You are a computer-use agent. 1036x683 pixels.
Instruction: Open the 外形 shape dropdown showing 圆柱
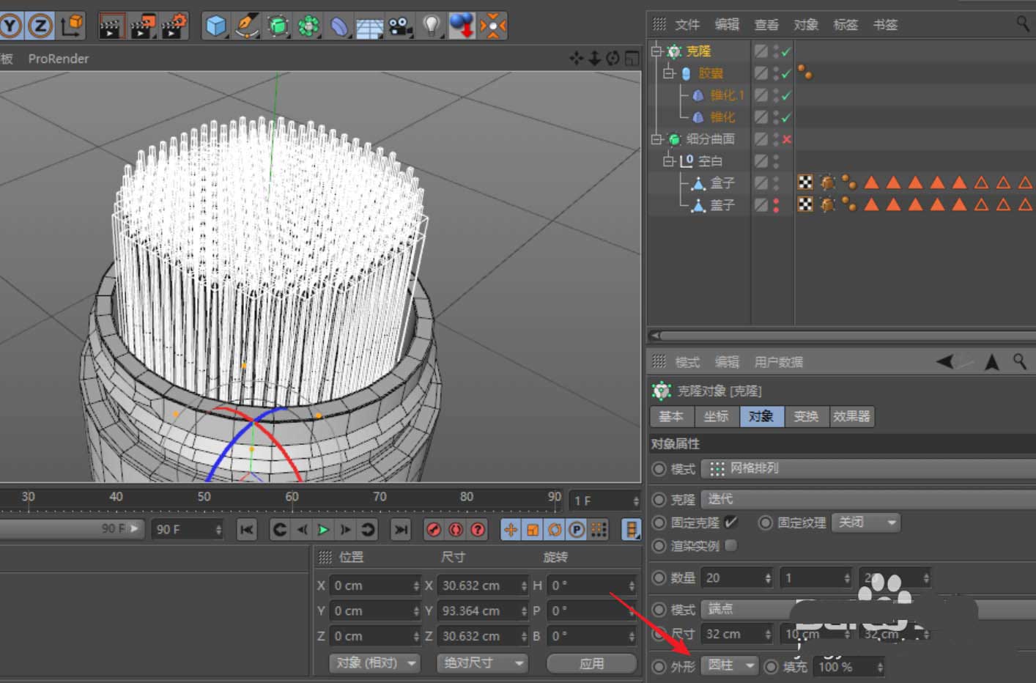pyautogui.click(x=729, y=665)
